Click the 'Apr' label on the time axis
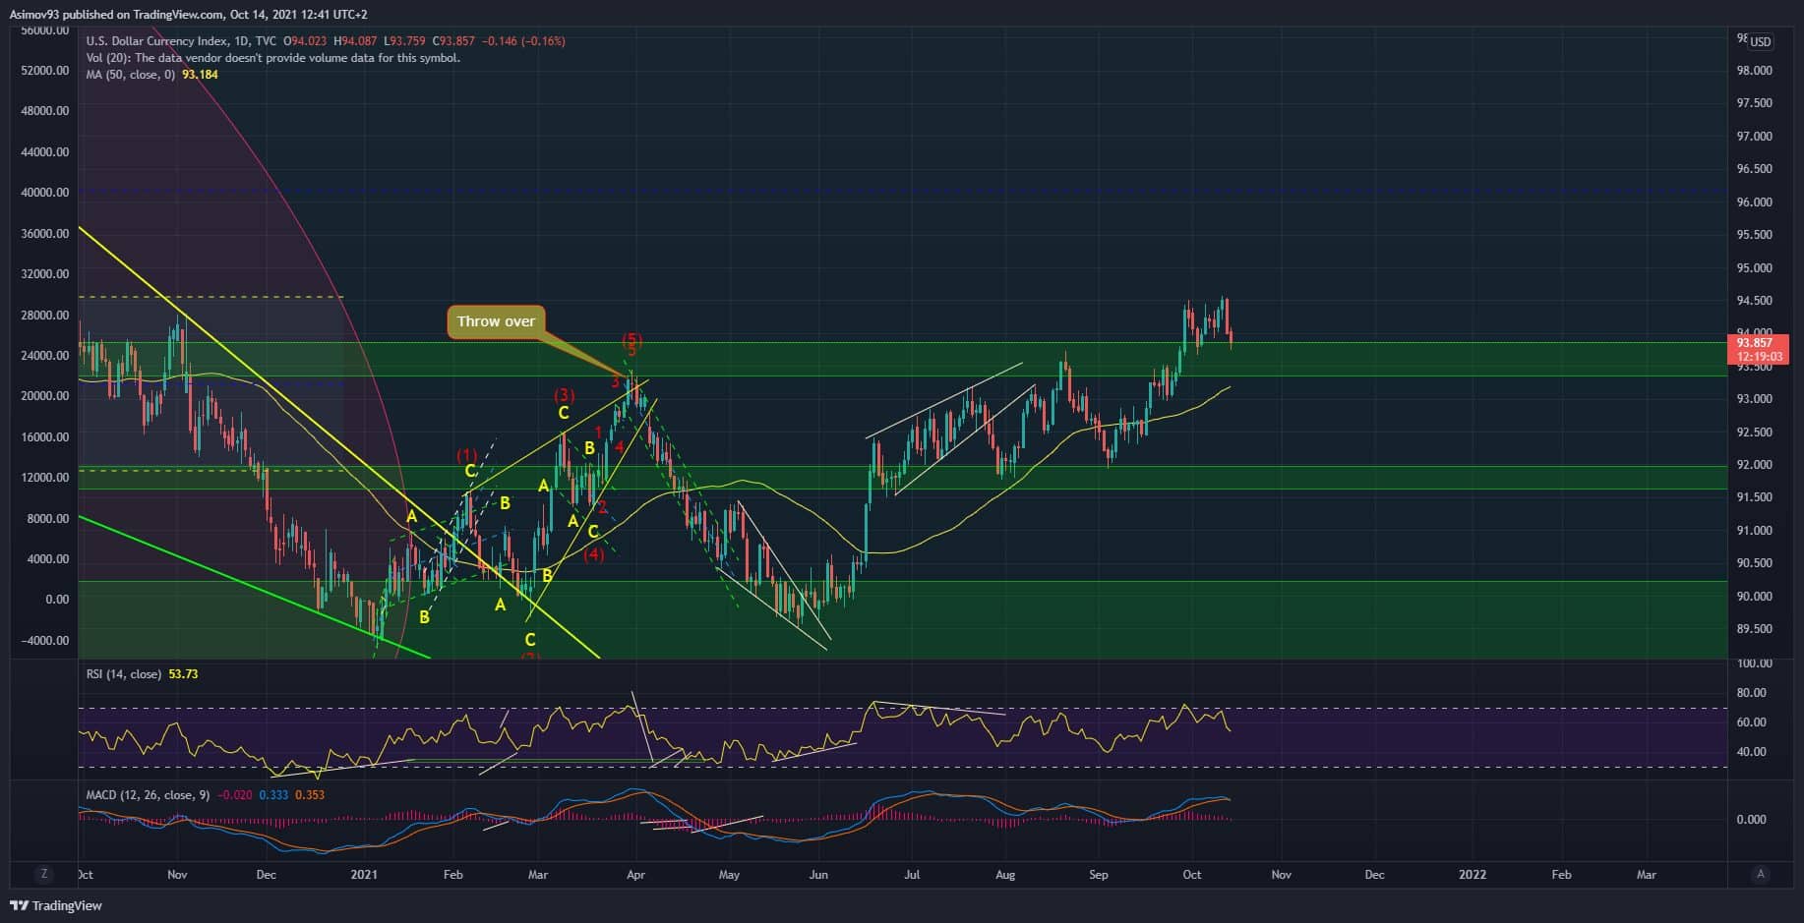1804x923 pixels. tap(635, 875)
